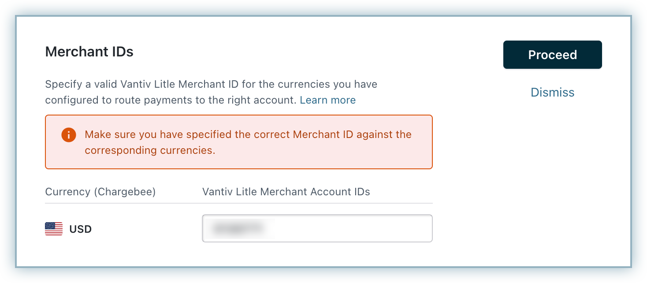Click the orange info alert icon
This screenshot has height=283, width=647.
point(68,135)
